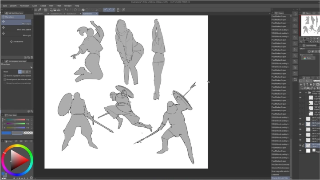
Task: Click the Layer 2 thumbnail in the Layer panel
Action: 308,140
